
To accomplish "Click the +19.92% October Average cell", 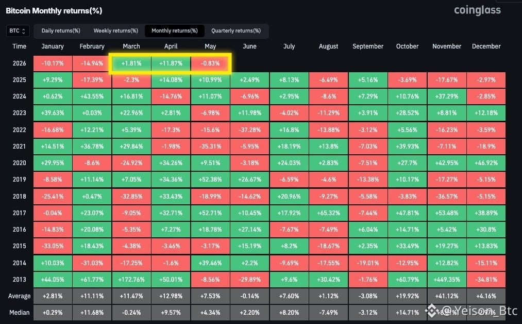I will pyautogui.click(x=407, y=296).
